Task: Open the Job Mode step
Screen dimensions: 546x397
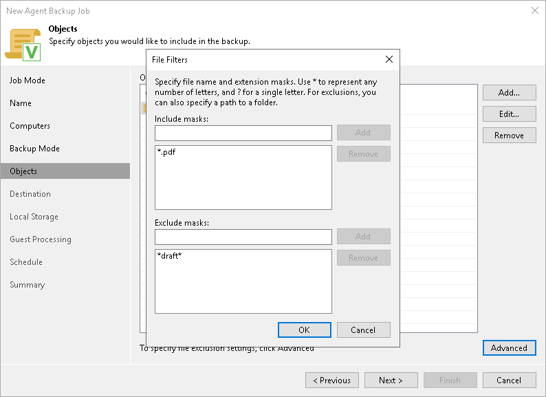Action: pyautogui.click(x=27, y=81)
